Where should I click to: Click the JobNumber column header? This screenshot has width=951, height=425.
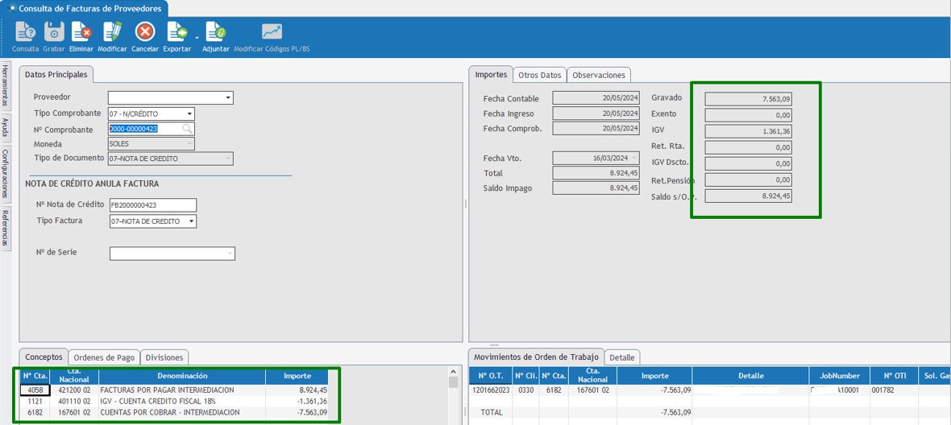840,375
